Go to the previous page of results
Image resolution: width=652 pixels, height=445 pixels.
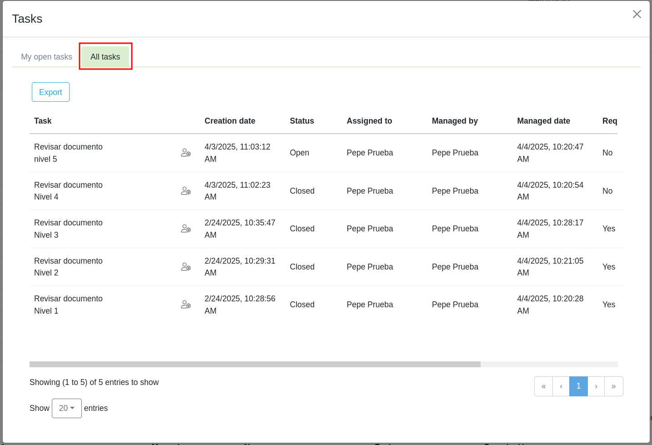point(561,386)
